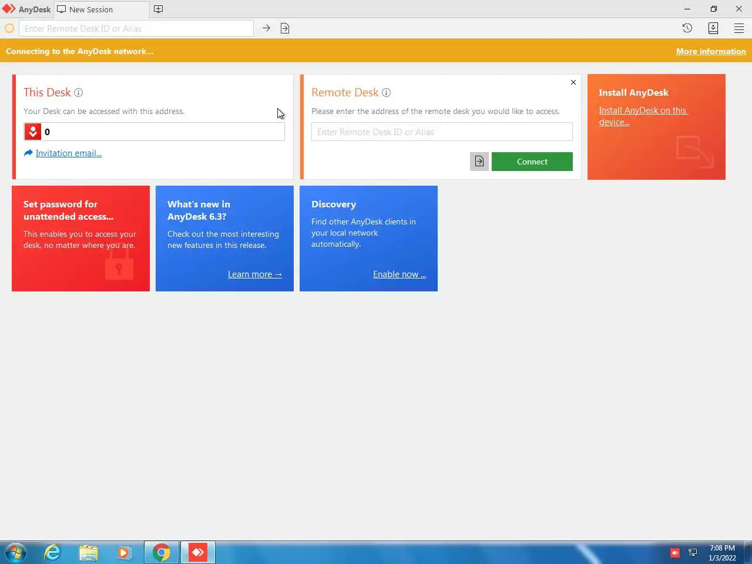This screenshot has width=752, height=564.
Task: Click AnyDesk taskbar button
Action: [198, 552]
